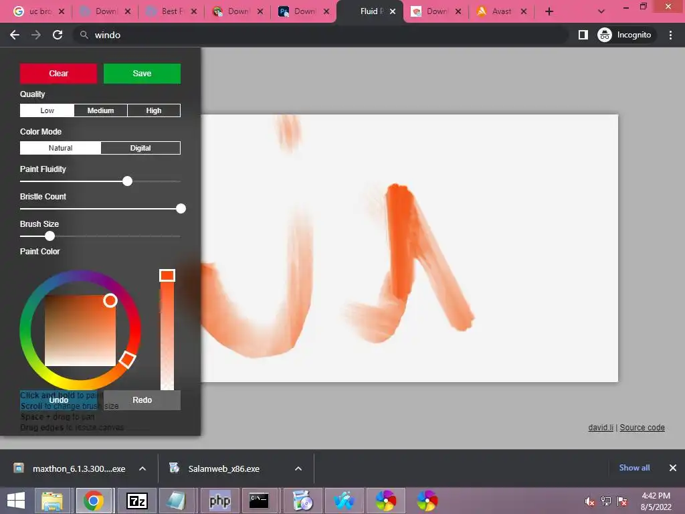
Task: Open the notepad-like taskbar icon
Action: click(x=176, y=501)
